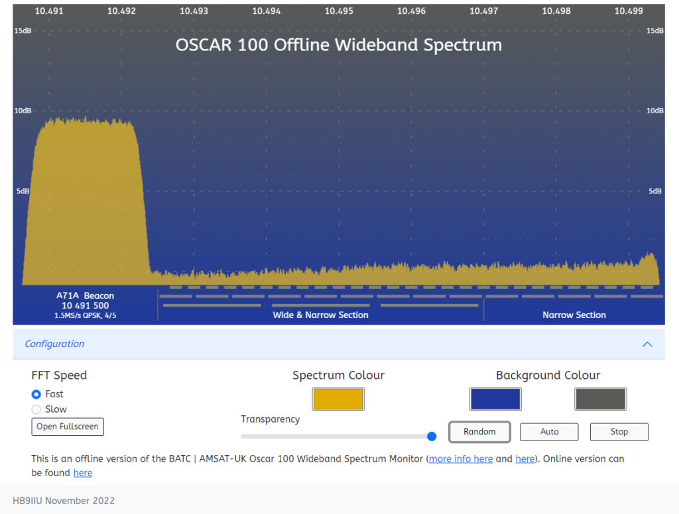The image size is (679, 514).
Task: Click the "Spectrum Colour" heading
Action: 338,375
